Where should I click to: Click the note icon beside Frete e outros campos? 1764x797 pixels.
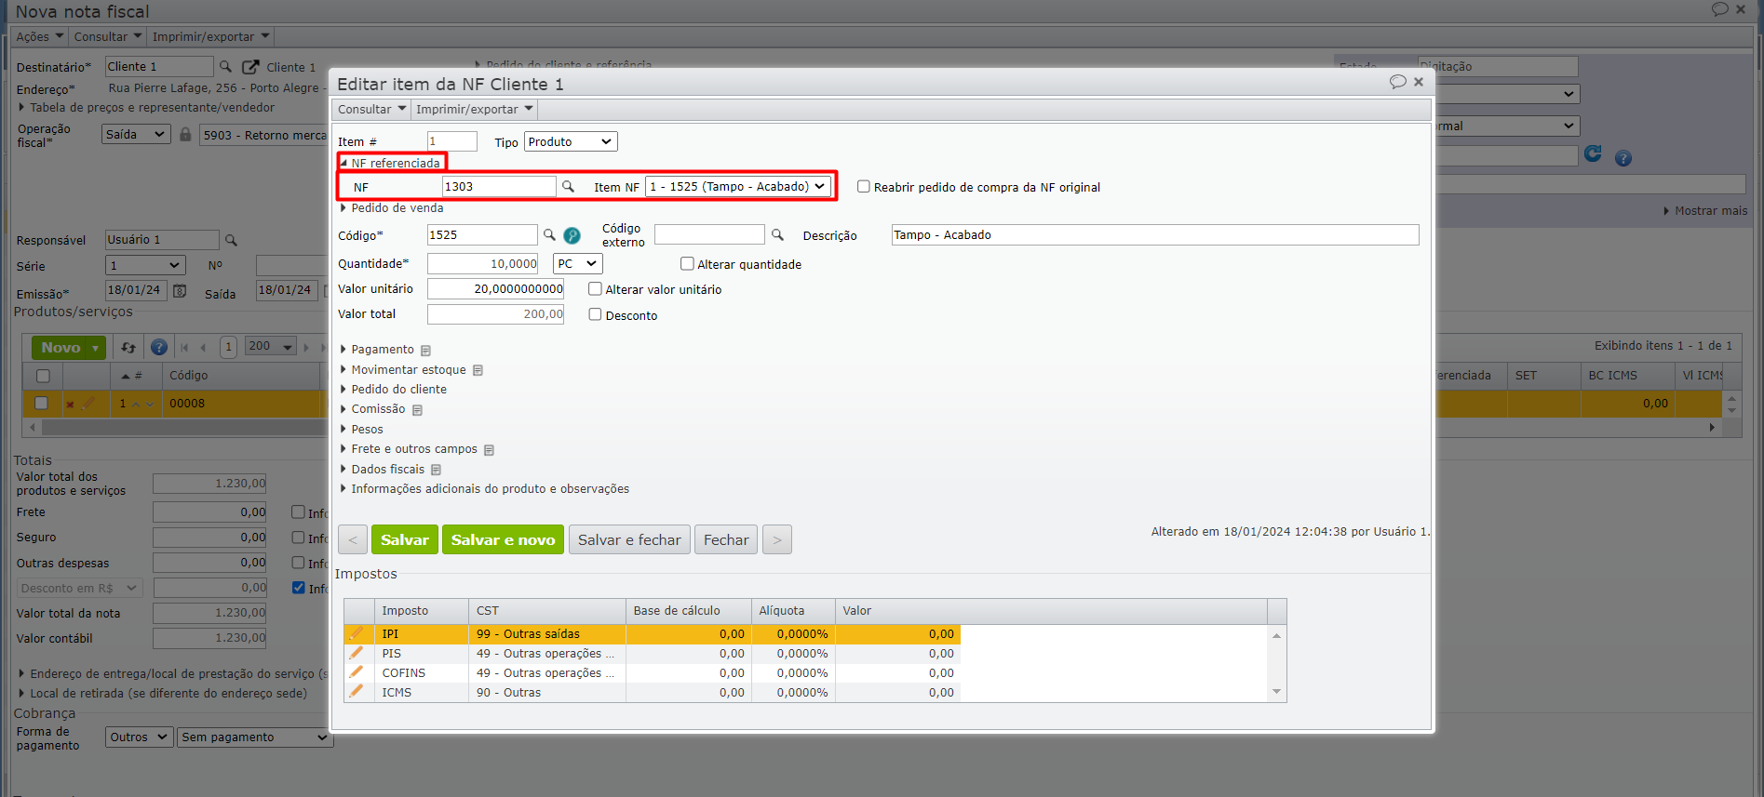coord(489,450)
